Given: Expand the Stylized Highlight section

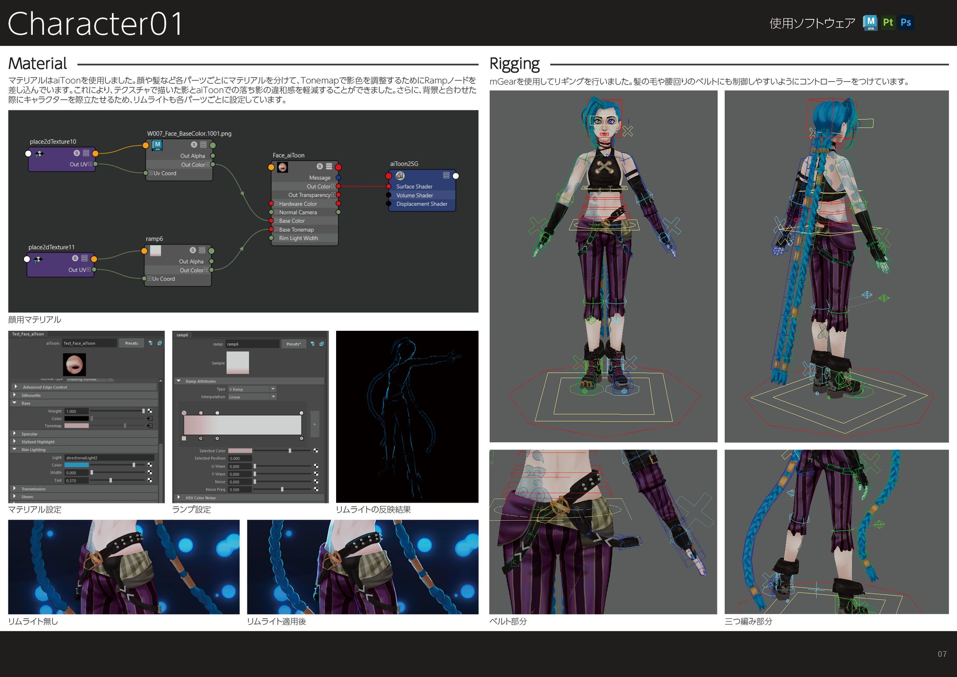Looking at the screenshot, I should [x=15, y=442].
